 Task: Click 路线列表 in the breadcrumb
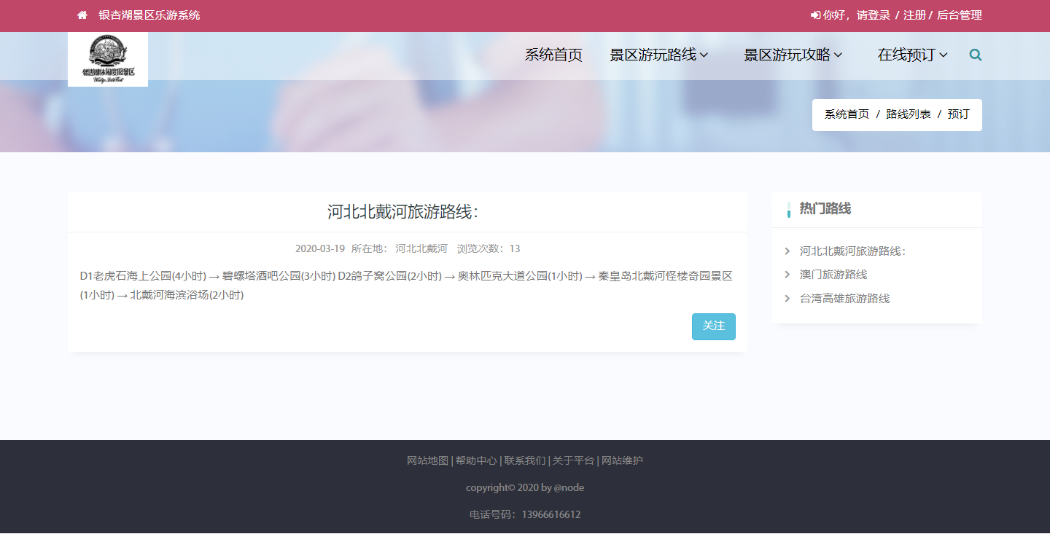pos(908,114)
